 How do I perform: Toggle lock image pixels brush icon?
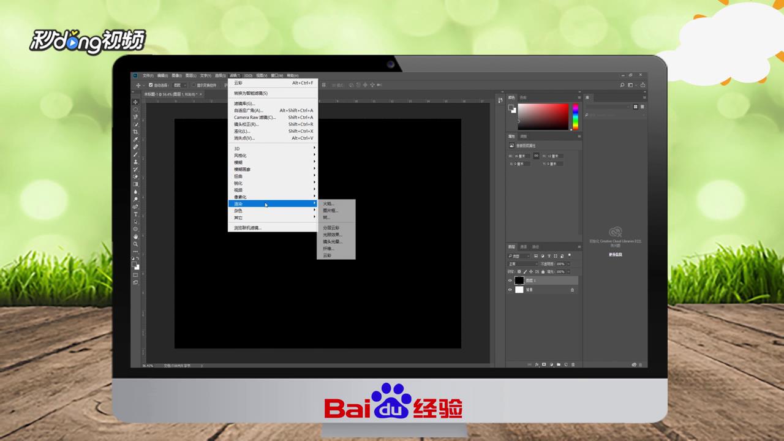(x=525, y=271)
